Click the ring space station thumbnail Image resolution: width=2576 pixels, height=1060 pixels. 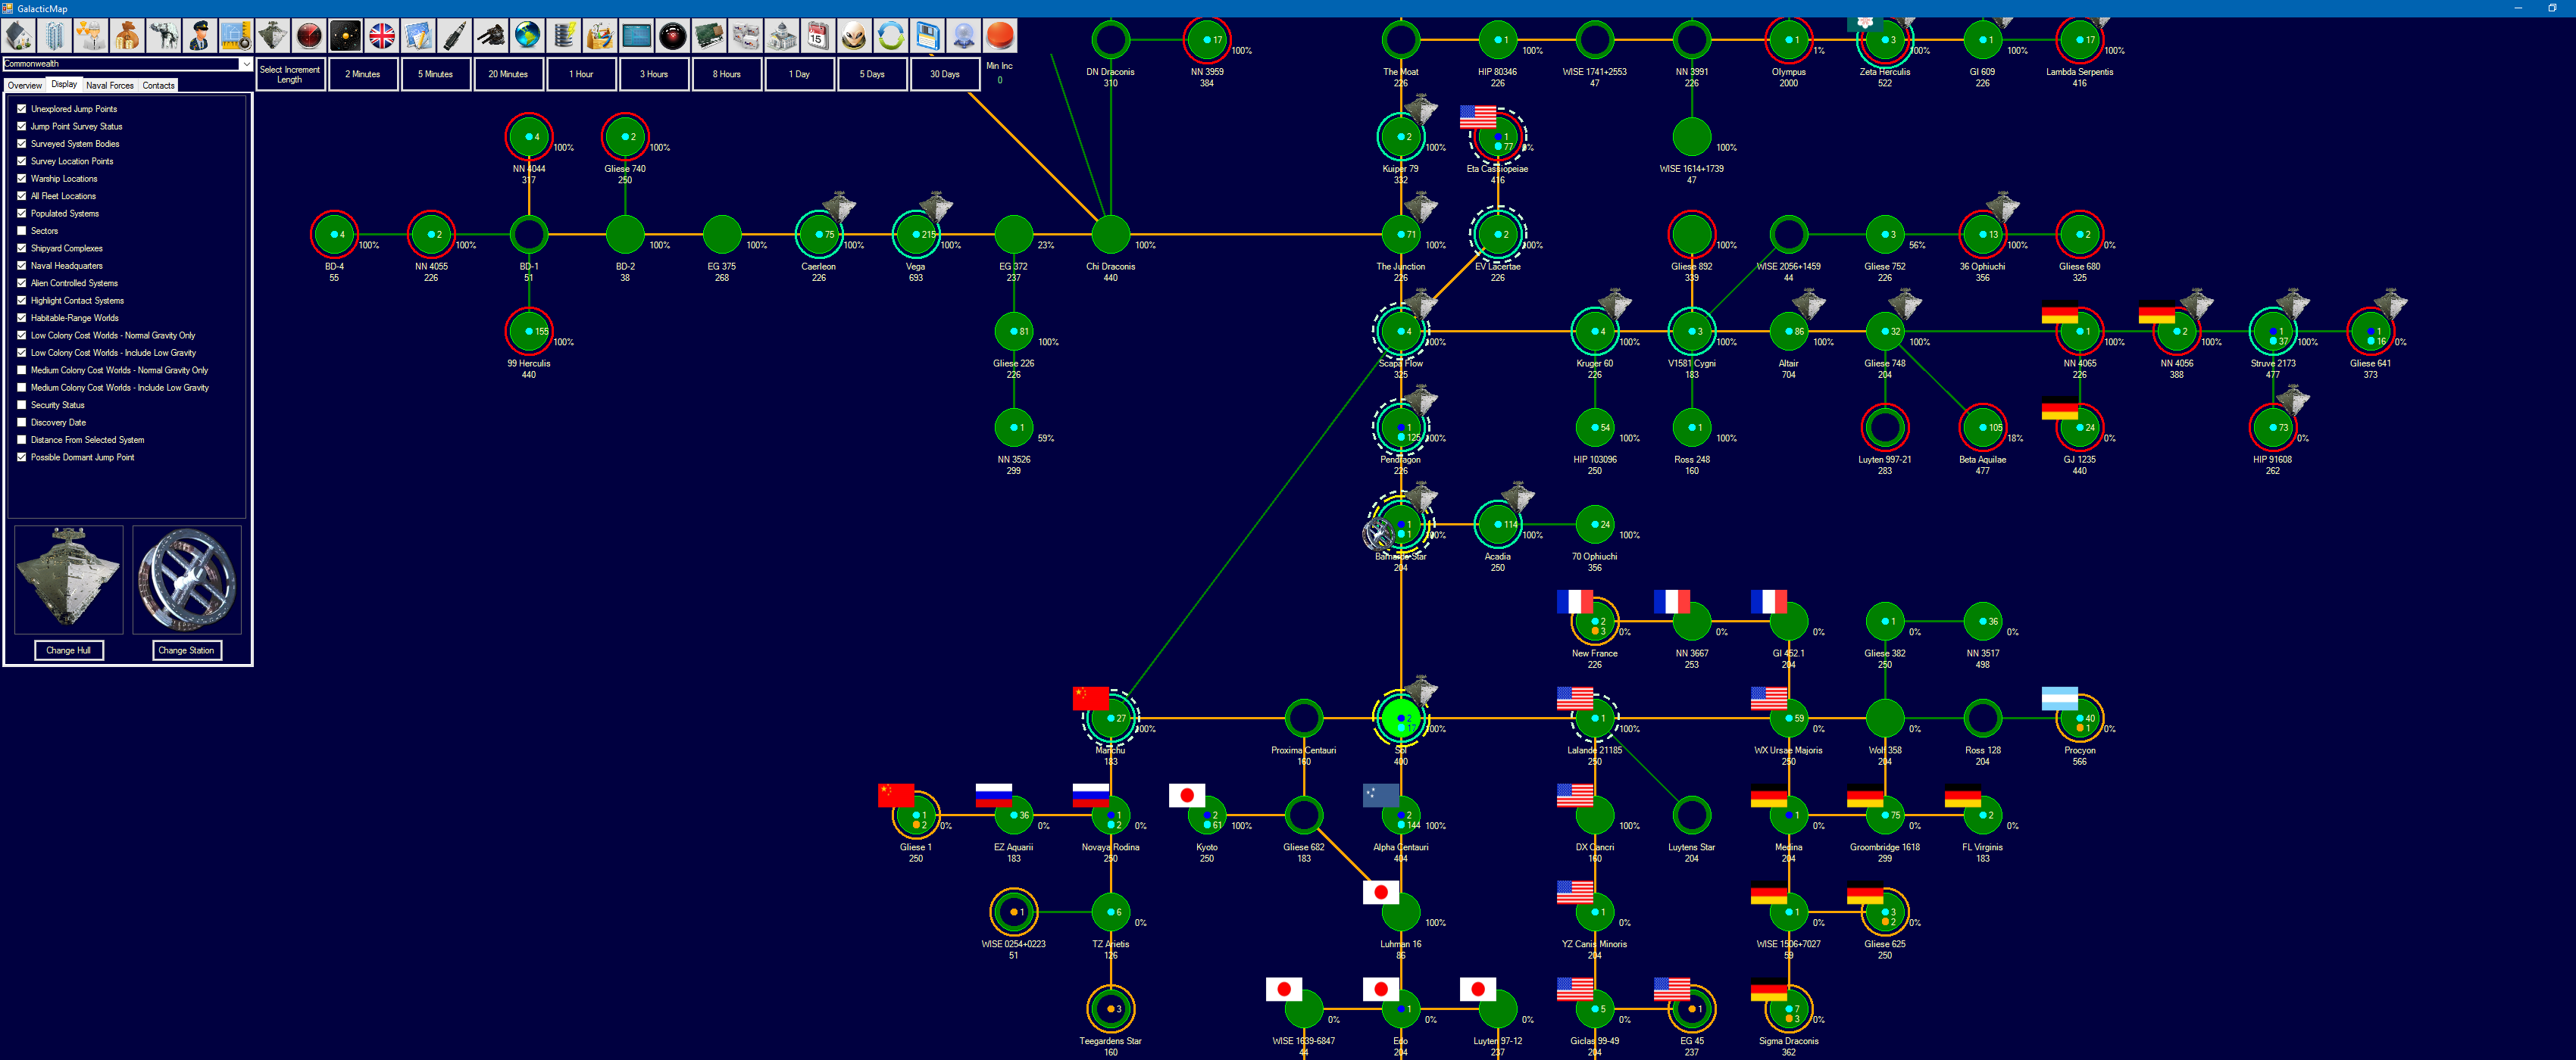187,579
